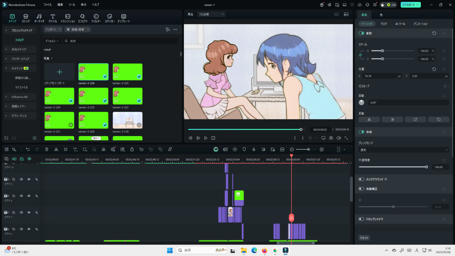Open the フィルター (Filters) tab

point(96,18)
